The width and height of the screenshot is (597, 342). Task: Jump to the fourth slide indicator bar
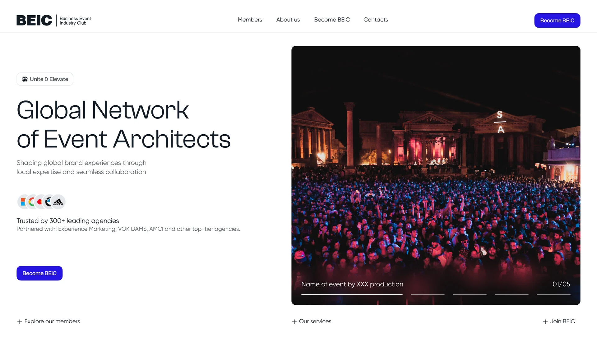pyautogui.click(x=511, y=294)
